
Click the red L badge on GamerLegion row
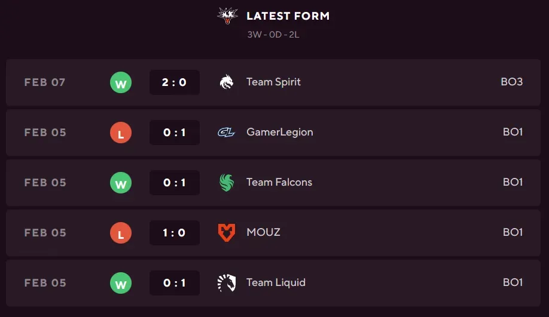(x=121, y=133)
